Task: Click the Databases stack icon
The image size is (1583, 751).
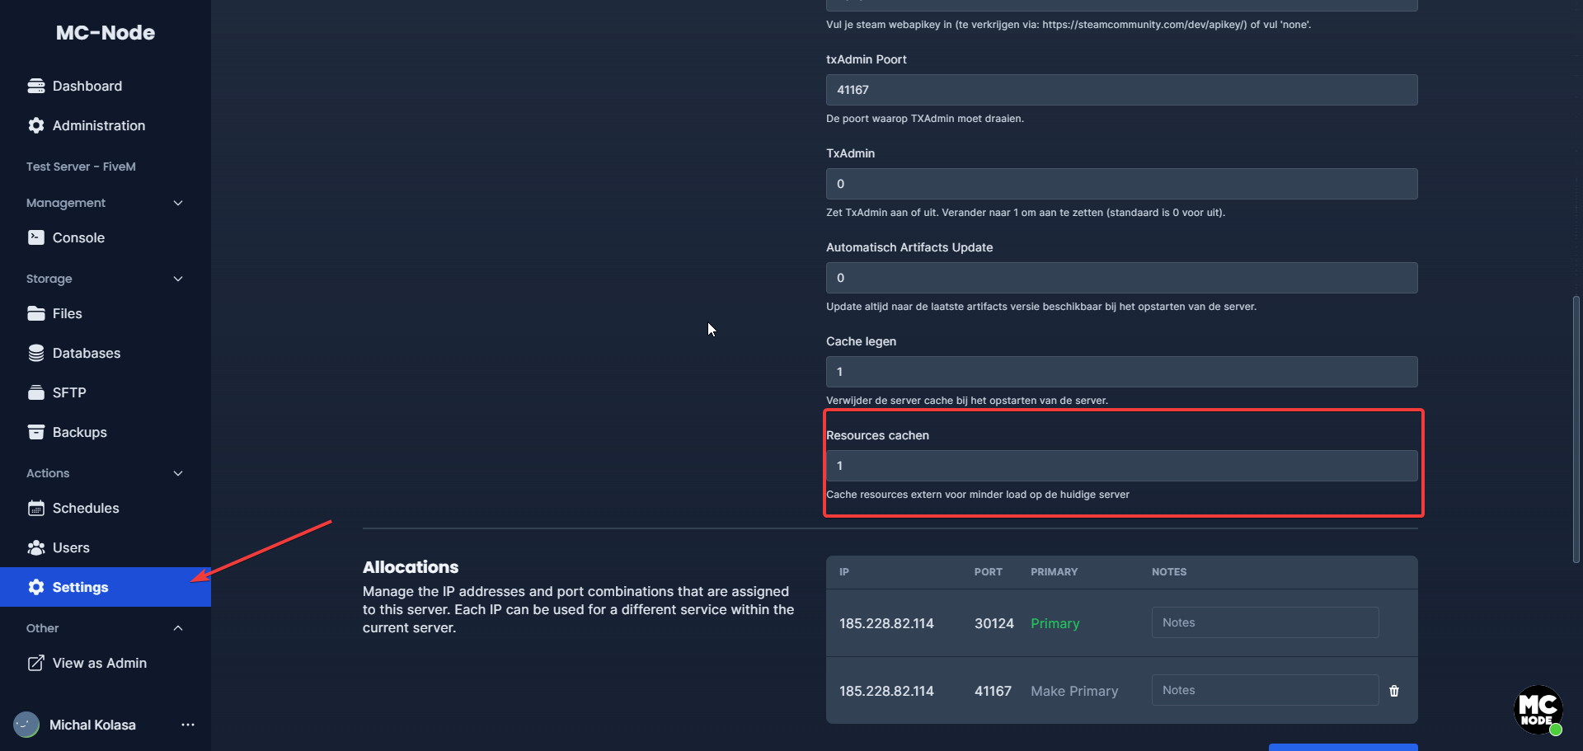Action: point(36,353)
